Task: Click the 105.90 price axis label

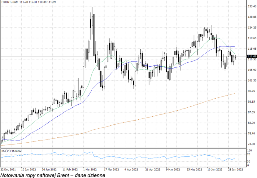Action: pyautogui.click(x=252, y=70)
